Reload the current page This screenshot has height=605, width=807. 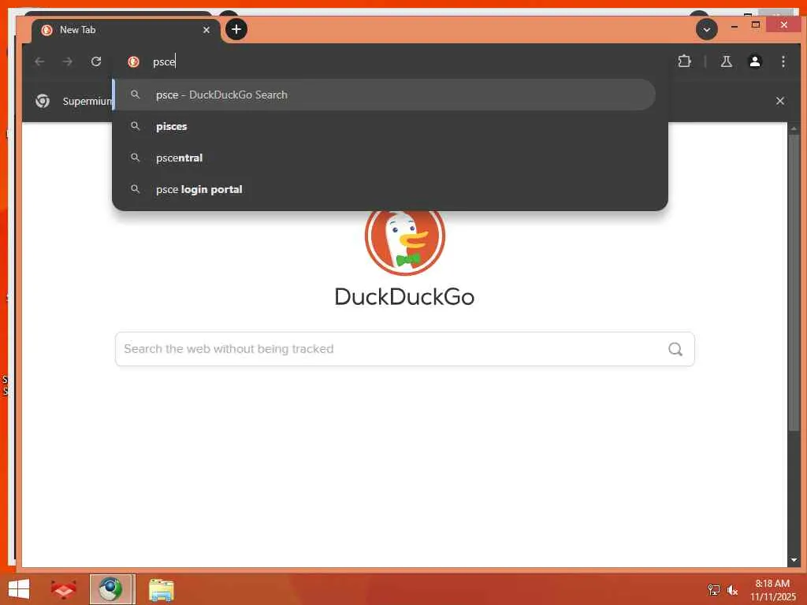pos(95,61)
